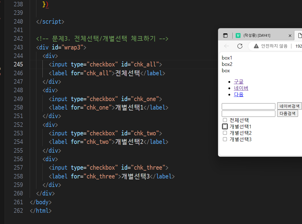Click 전체선택 label text in code line 246

point(128,73)
